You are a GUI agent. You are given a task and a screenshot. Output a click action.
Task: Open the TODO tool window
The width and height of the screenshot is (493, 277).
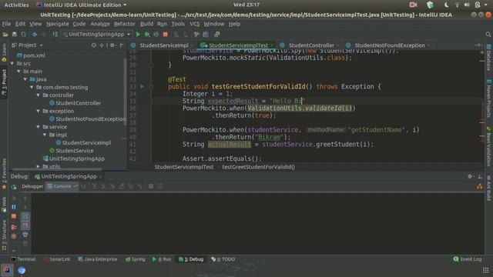click(223, 259)
